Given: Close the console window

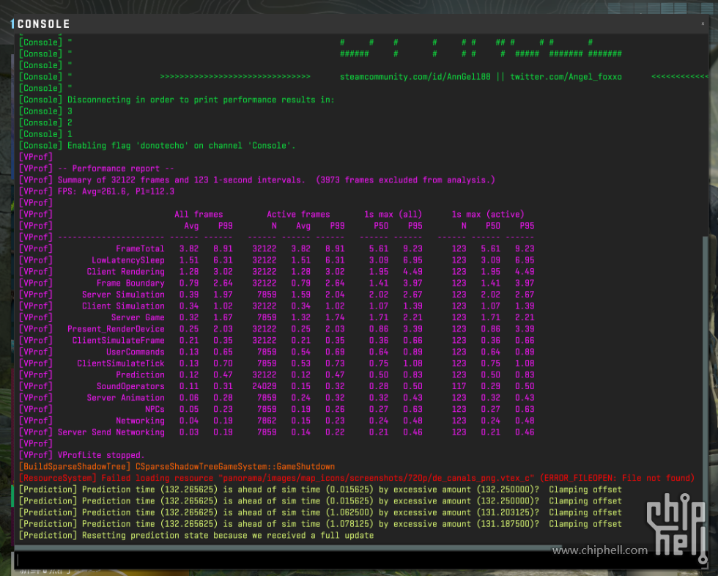Looking at the screenshot, I should (703, 23).
